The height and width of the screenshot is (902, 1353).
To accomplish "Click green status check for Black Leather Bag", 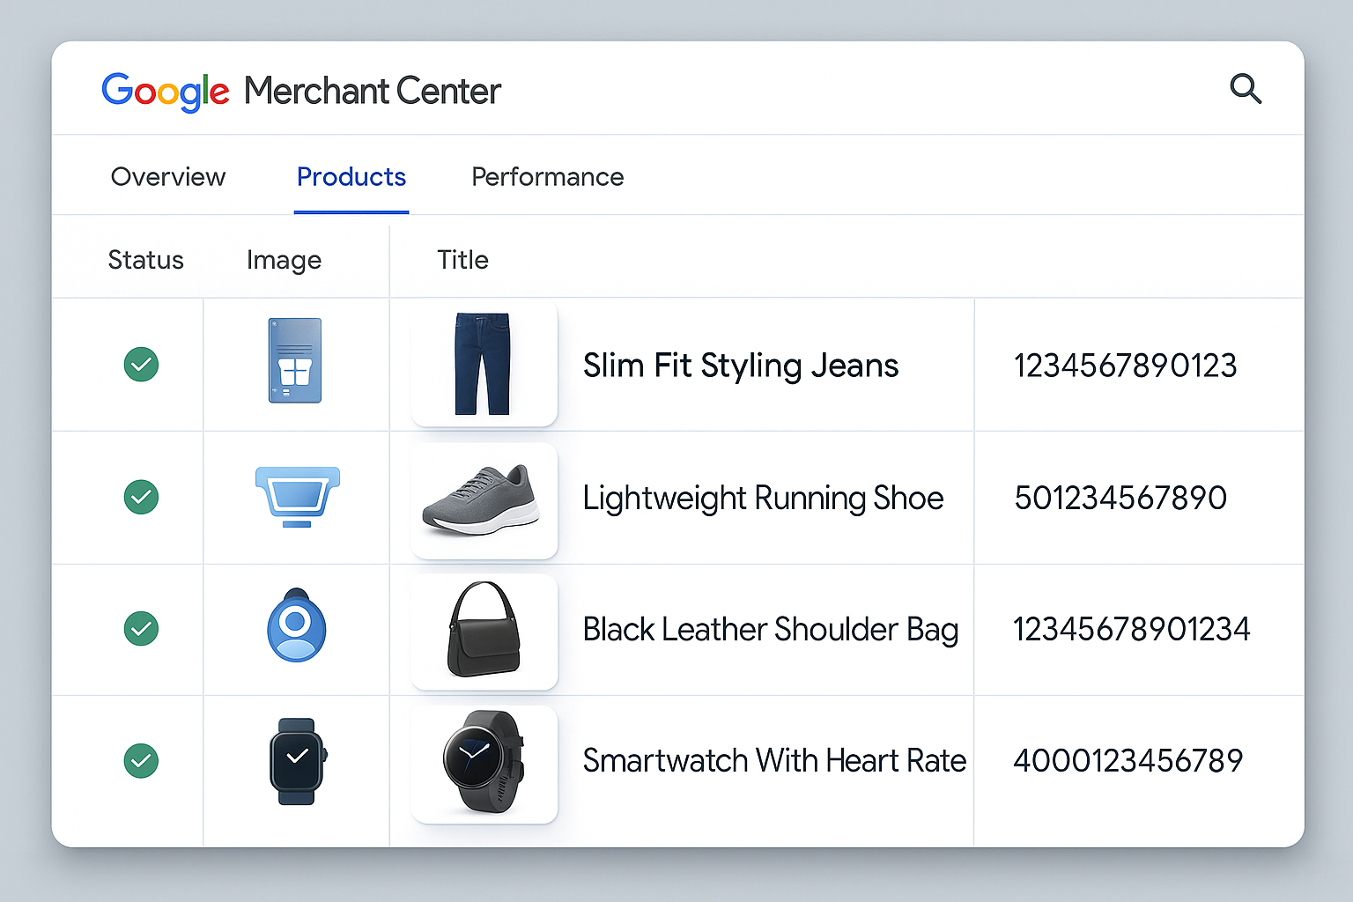I will [x=141, y=629].
